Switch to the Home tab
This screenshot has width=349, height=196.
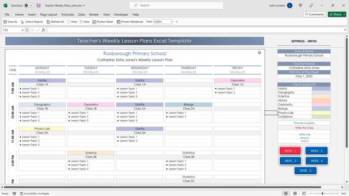[20, 15]
